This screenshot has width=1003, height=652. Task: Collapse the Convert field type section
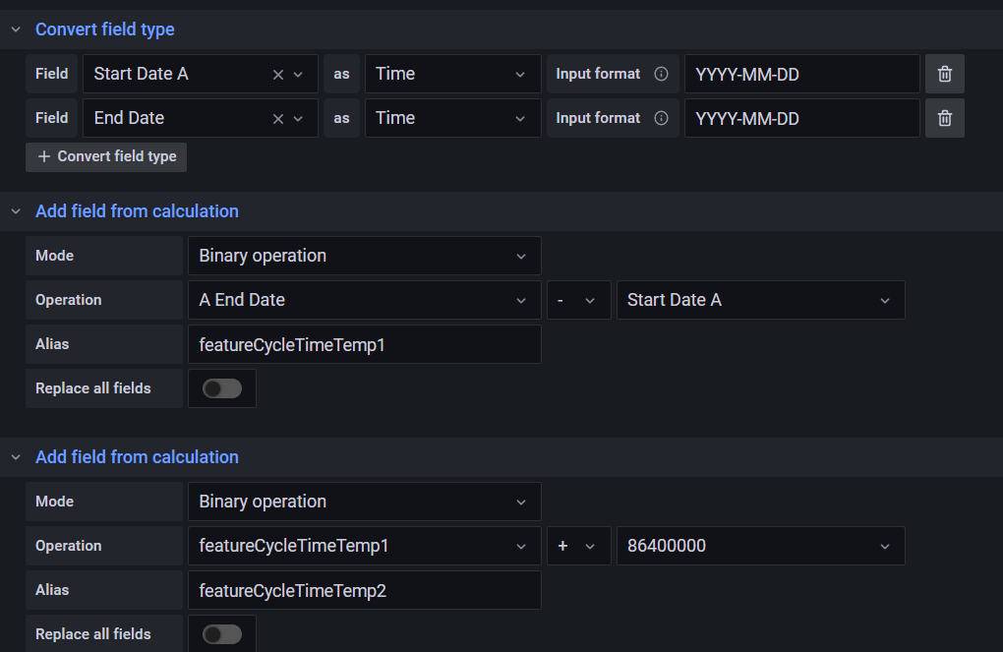[x=14, y=29]
